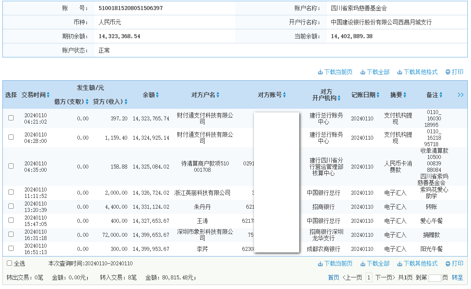Expand more columns with double chevron
Viewport: 471px width, 289px height.
[x=461, y=95]
